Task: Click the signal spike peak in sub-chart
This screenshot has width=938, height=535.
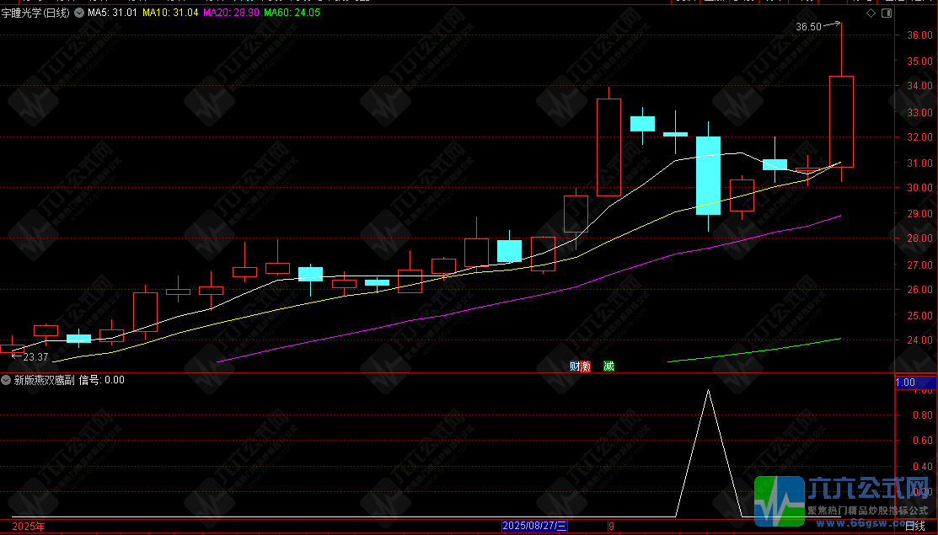Action: (708, 391)
